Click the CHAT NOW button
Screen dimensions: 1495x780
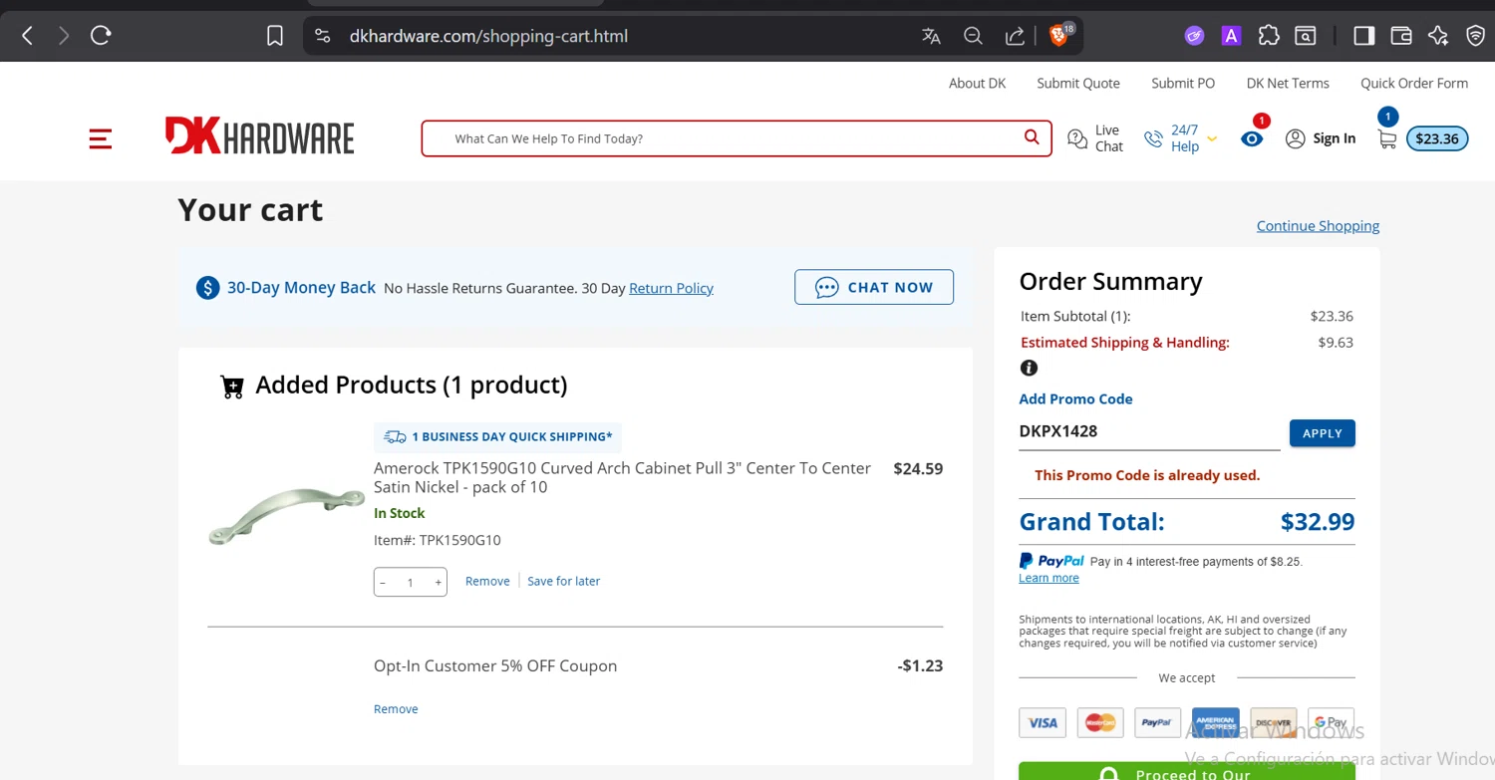pyautogui.click(x=874, y=287)
